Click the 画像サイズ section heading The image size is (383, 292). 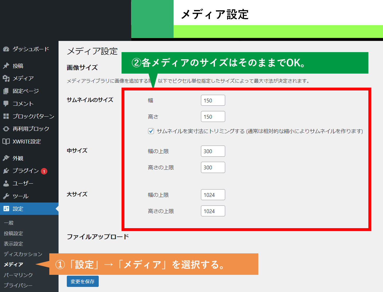82,68
